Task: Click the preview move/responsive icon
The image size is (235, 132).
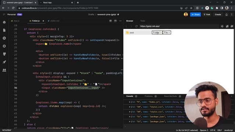Action: click(222, 26)
